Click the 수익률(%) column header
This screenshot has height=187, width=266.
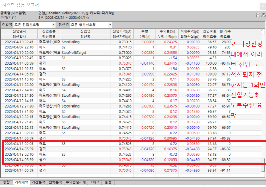coord(167,31)
